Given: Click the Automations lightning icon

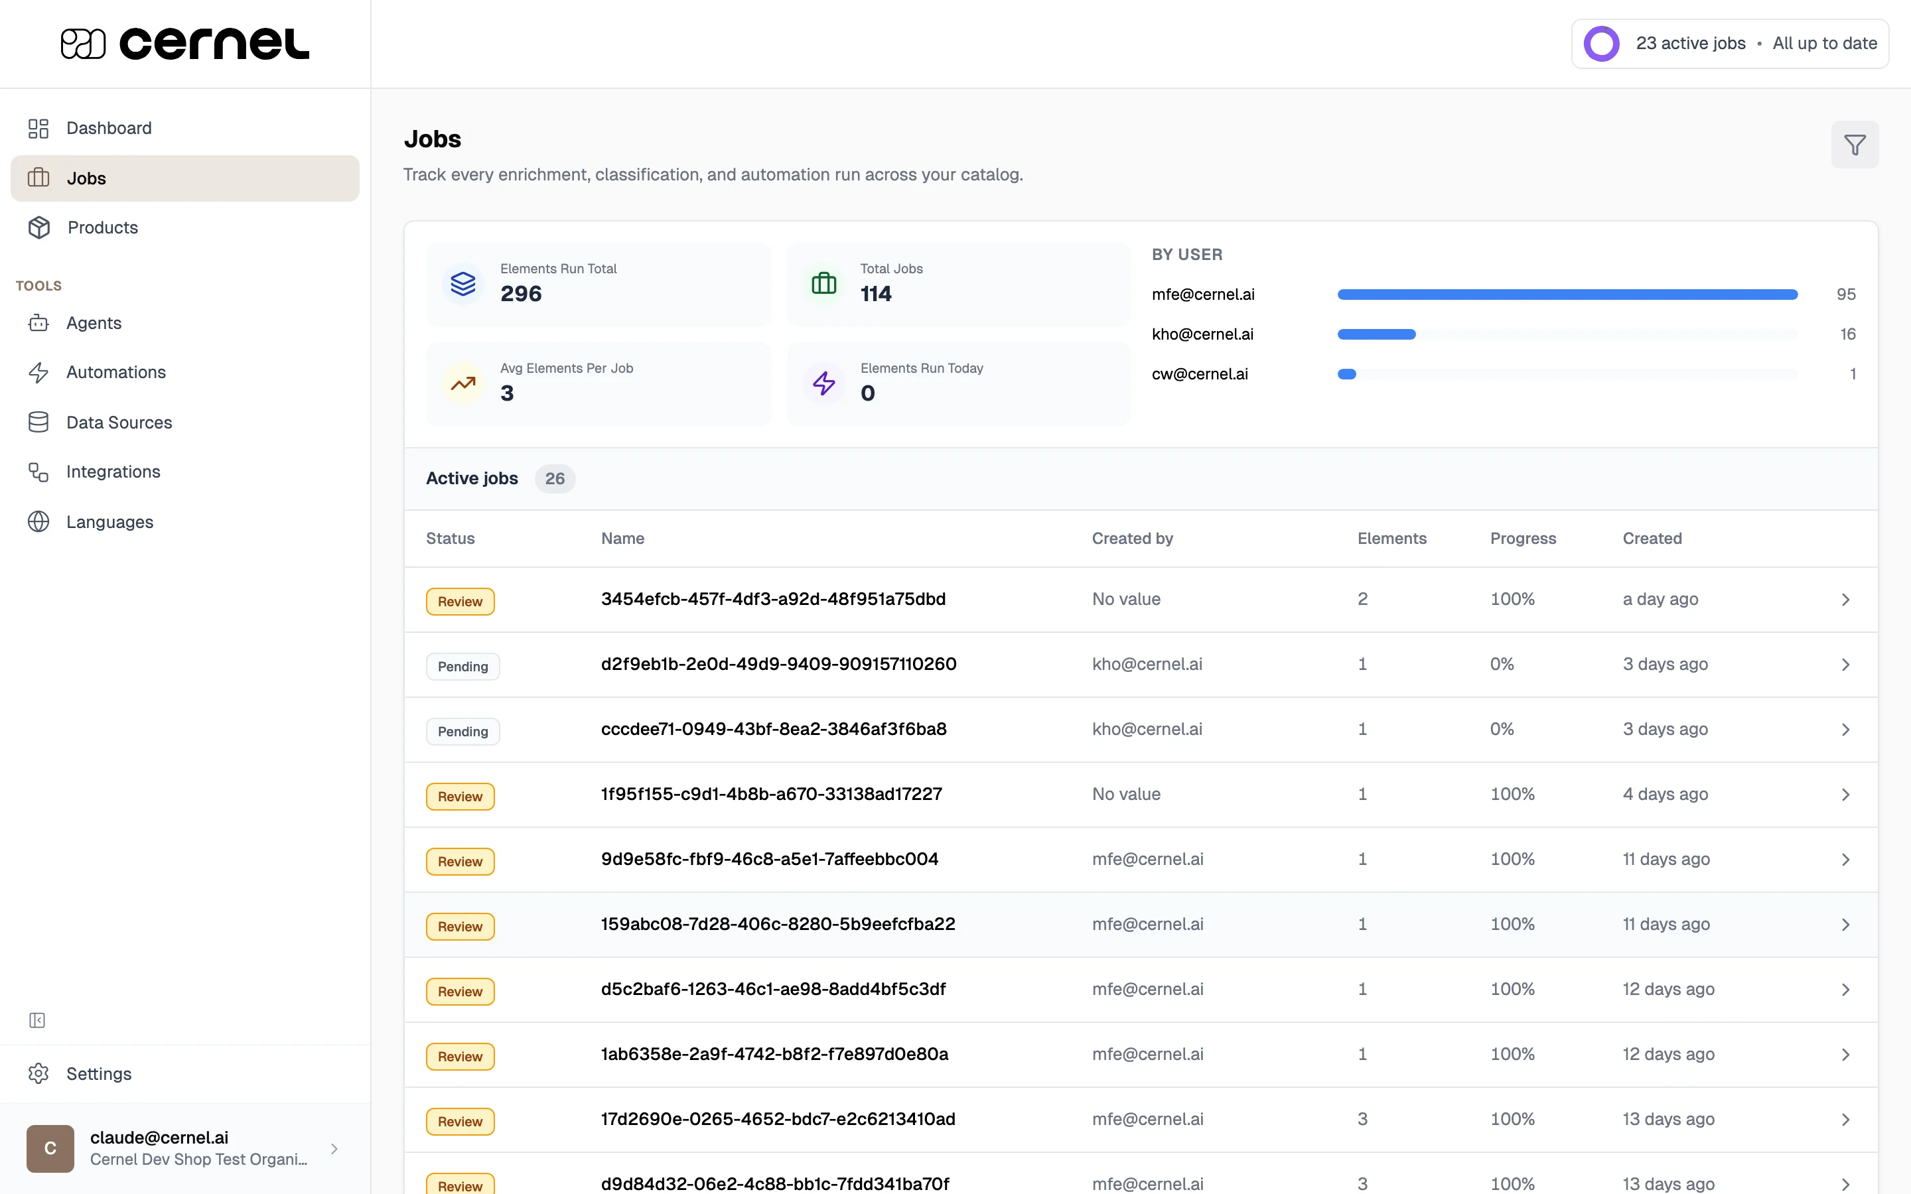Looking at the screenshot, I should (38, 372).
